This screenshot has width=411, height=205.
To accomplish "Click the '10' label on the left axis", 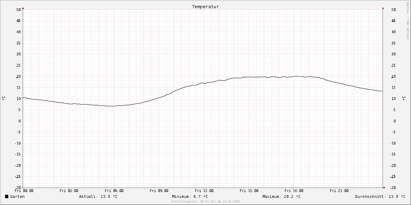I will [x=18, y=99].
